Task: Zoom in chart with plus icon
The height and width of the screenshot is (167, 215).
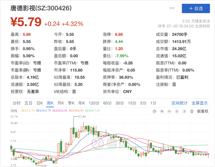Action: (162, 111)
